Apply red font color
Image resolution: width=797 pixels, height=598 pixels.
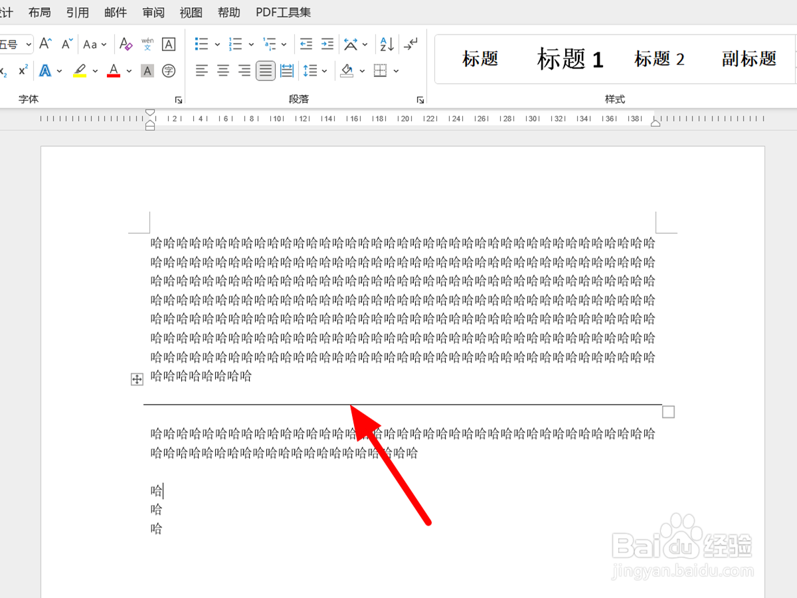pyautogui.click(x=114, y=70)
